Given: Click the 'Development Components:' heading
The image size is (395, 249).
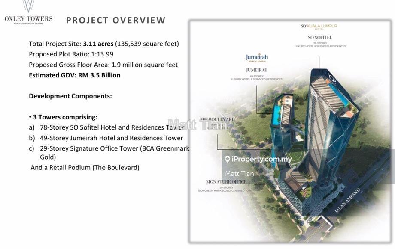Looking at the screenshot, I should click(x=70, y=96).
